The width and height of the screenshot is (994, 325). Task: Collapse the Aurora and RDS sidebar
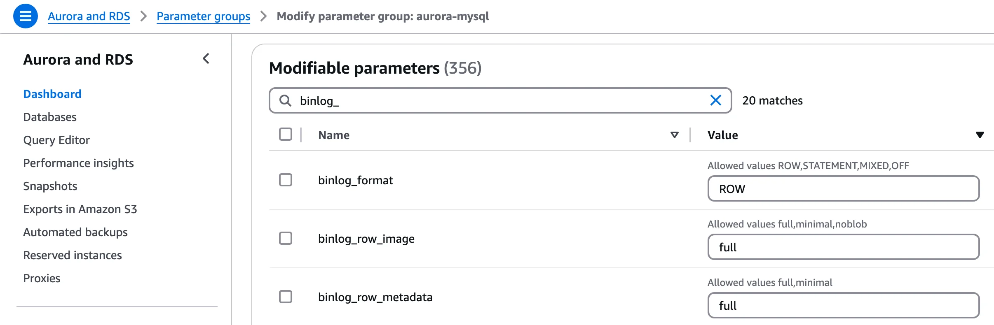coord(206,59)
